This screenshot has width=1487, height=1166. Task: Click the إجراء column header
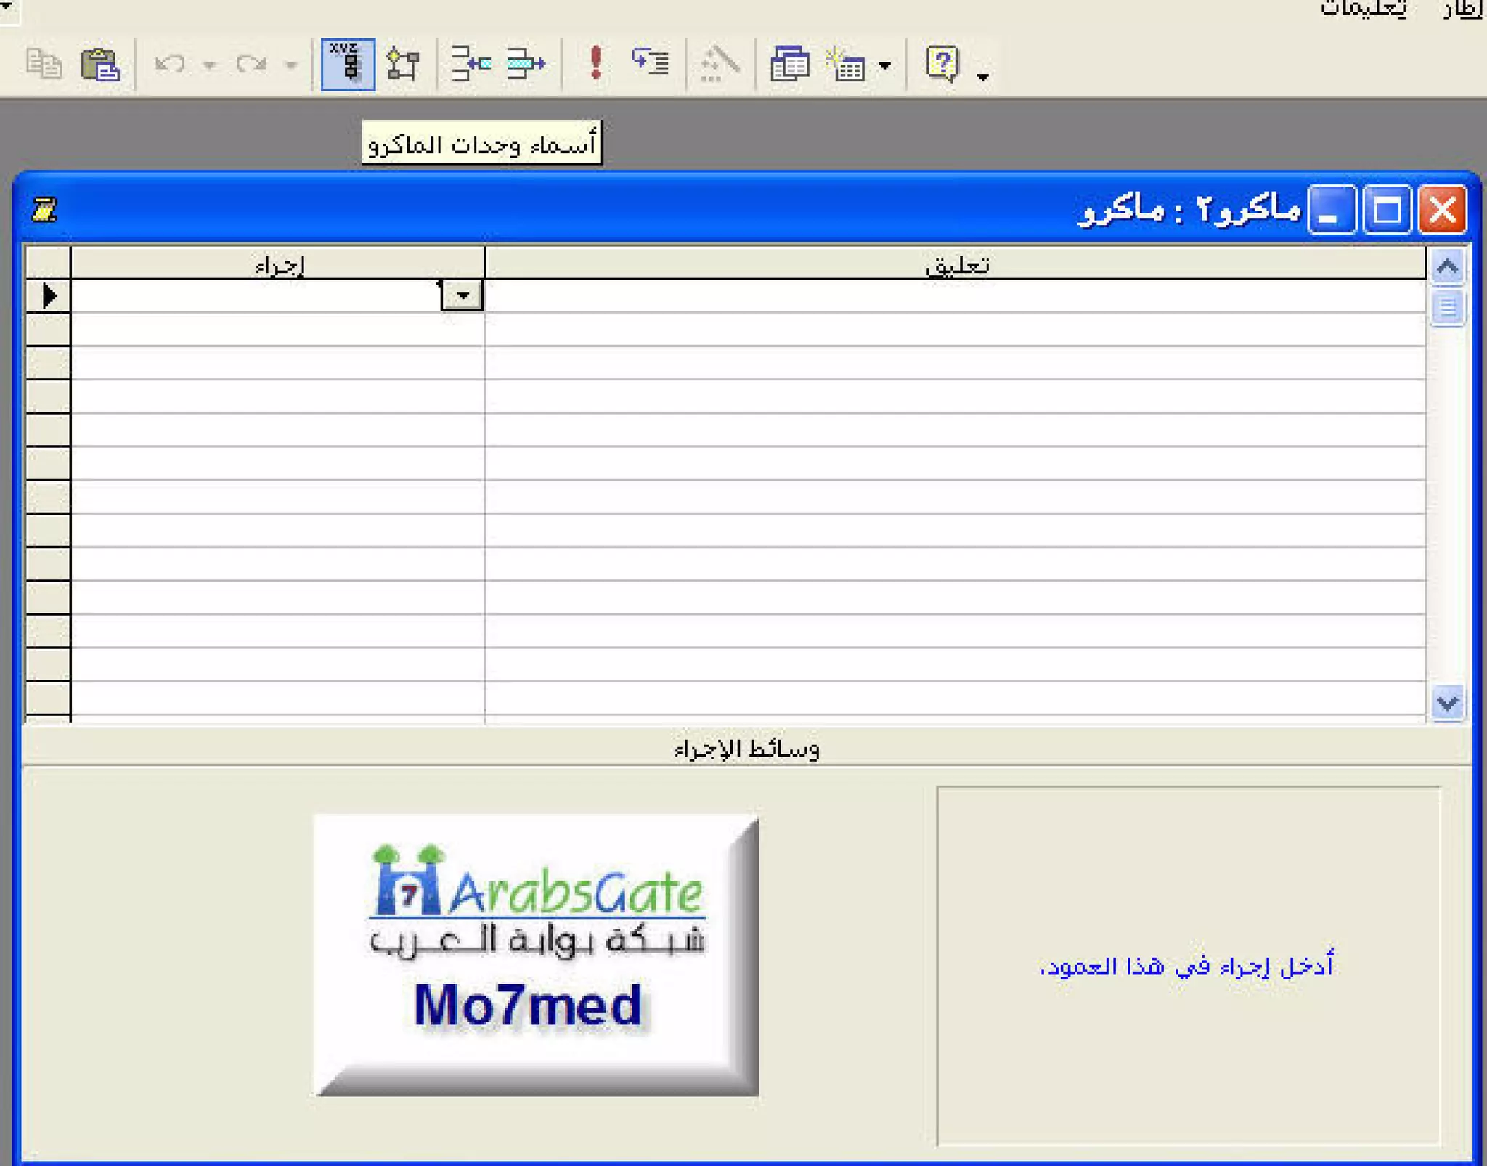(x=278, y=264)
